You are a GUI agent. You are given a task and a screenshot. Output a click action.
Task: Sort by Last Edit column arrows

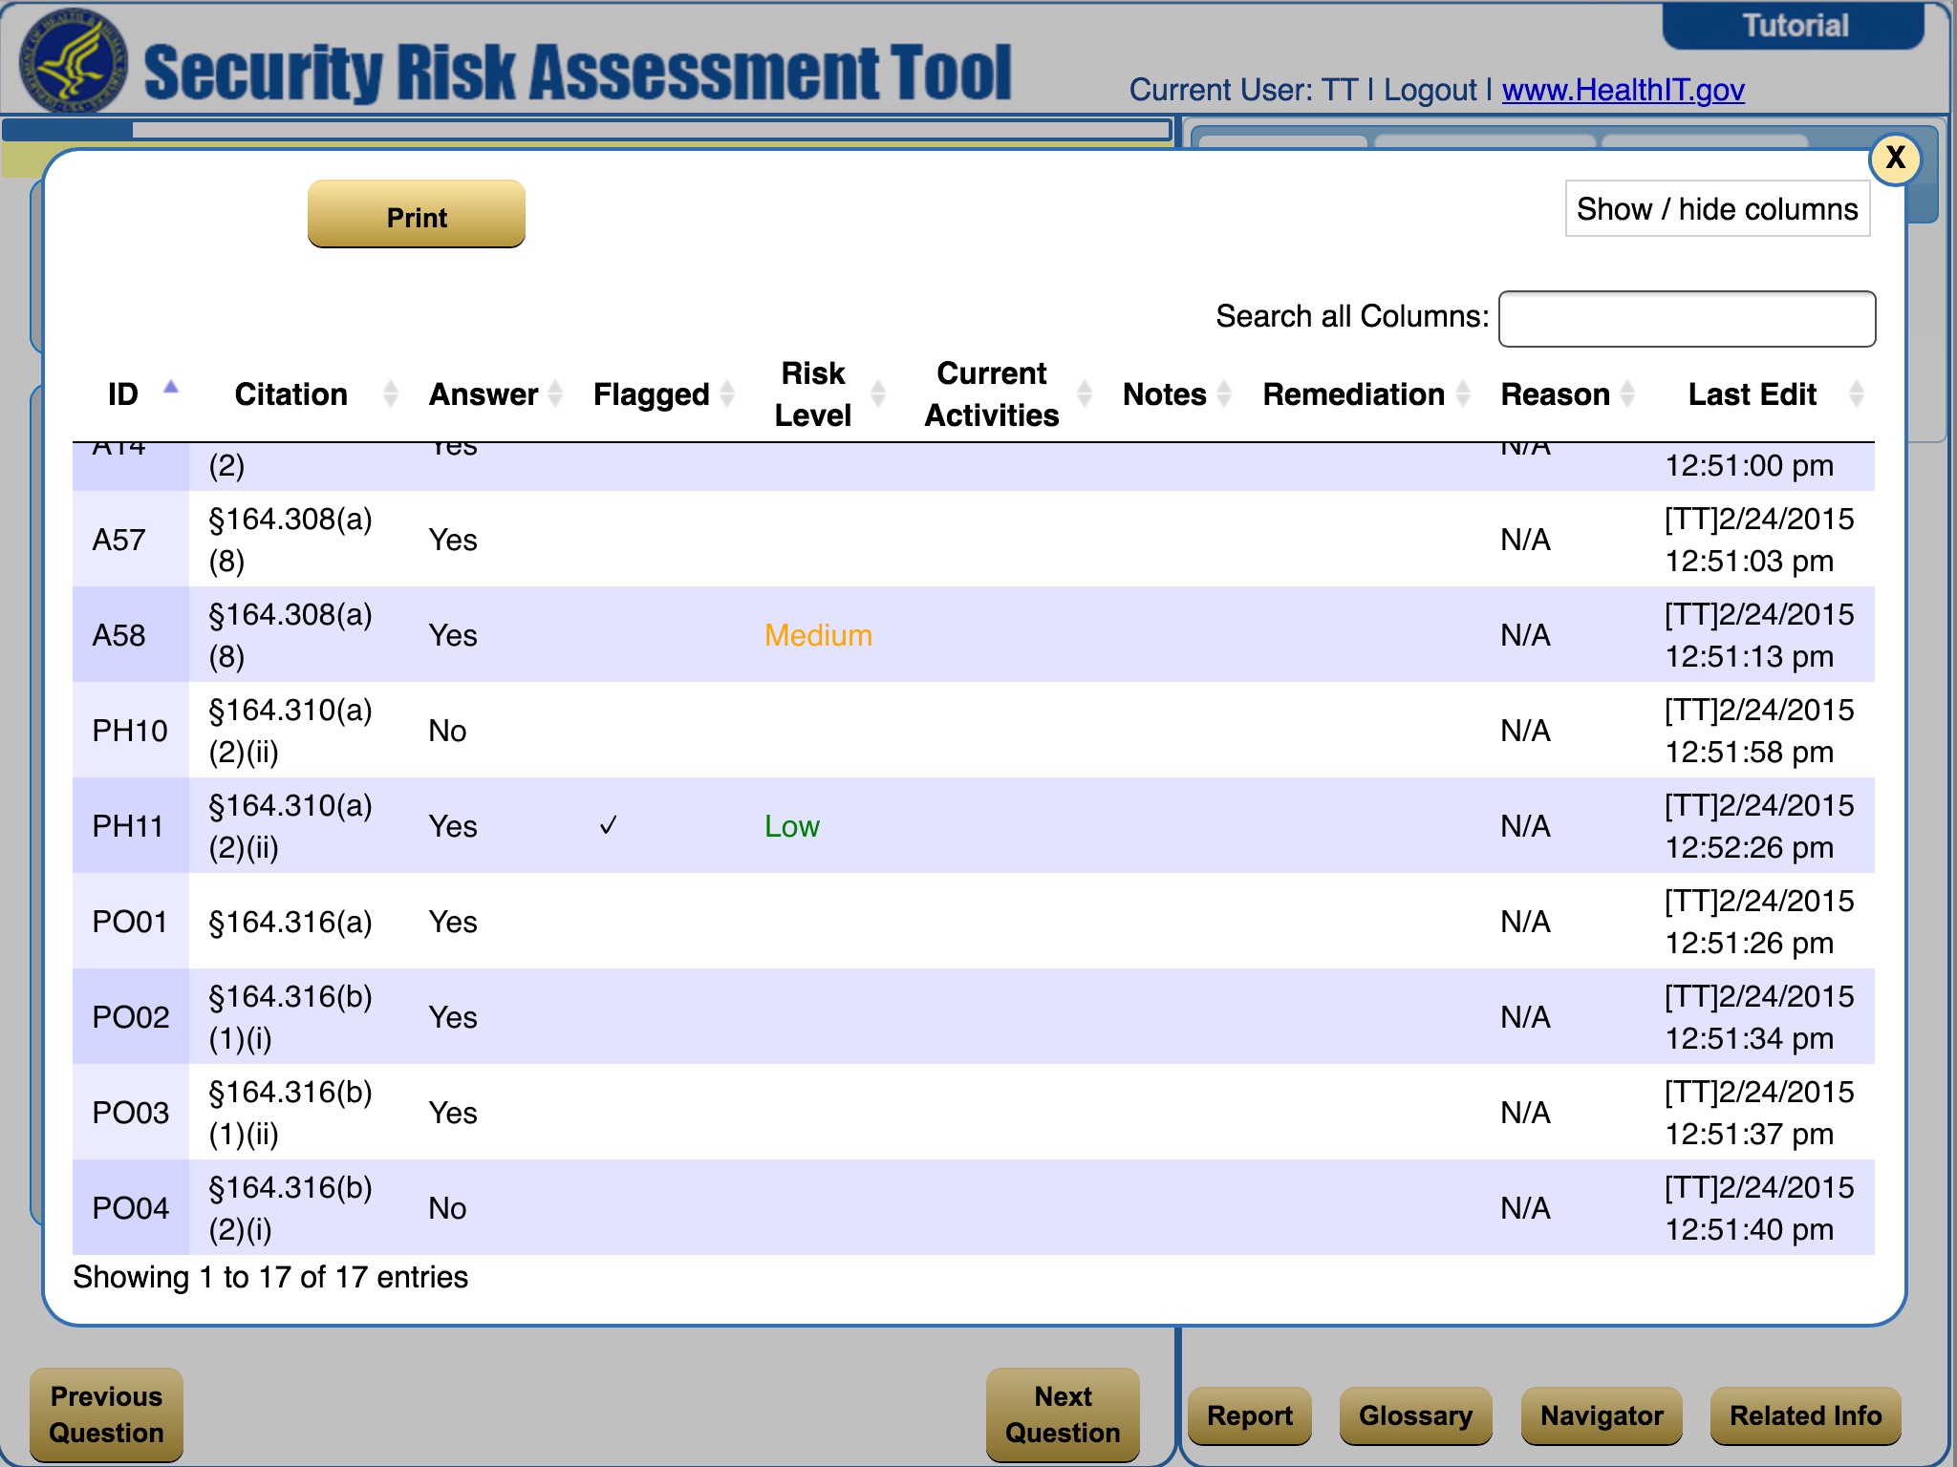point(1856,393)
